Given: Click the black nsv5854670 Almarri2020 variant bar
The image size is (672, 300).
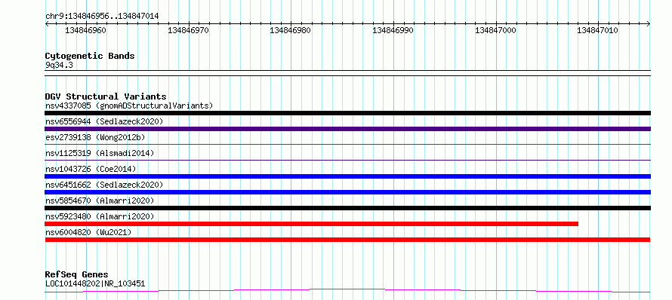Looking at the screenshot, I should click(x=347, y=208).
